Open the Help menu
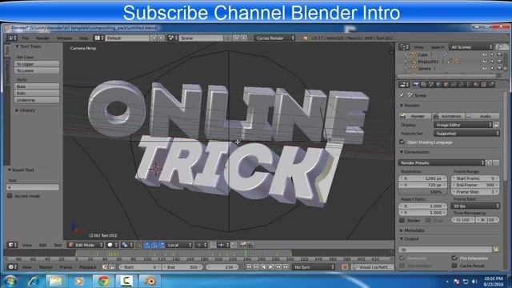 point(84,38)
